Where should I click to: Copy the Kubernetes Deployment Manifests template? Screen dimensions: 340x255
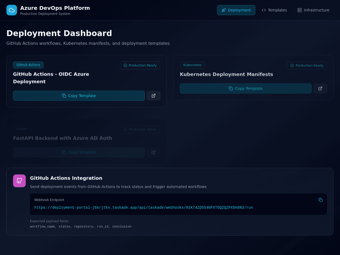246,88
